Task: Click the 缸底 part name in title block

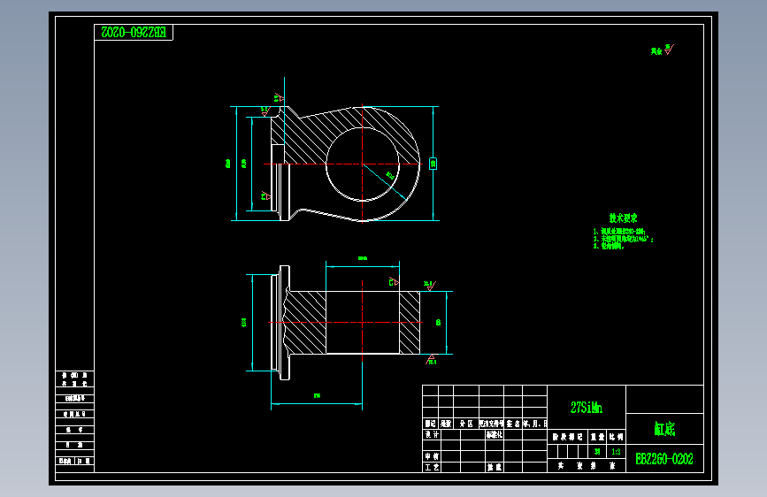Action: (664, 429)
